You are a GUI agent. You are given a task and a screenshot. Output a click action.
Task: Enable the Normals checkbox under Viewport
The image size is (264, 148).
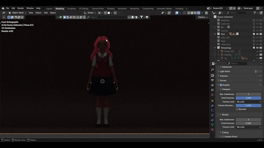[x=237, y=109]
